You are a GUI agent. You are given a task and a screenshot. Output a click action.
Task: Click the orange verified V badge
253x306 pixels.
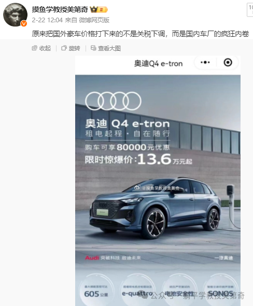click(24, 24)
